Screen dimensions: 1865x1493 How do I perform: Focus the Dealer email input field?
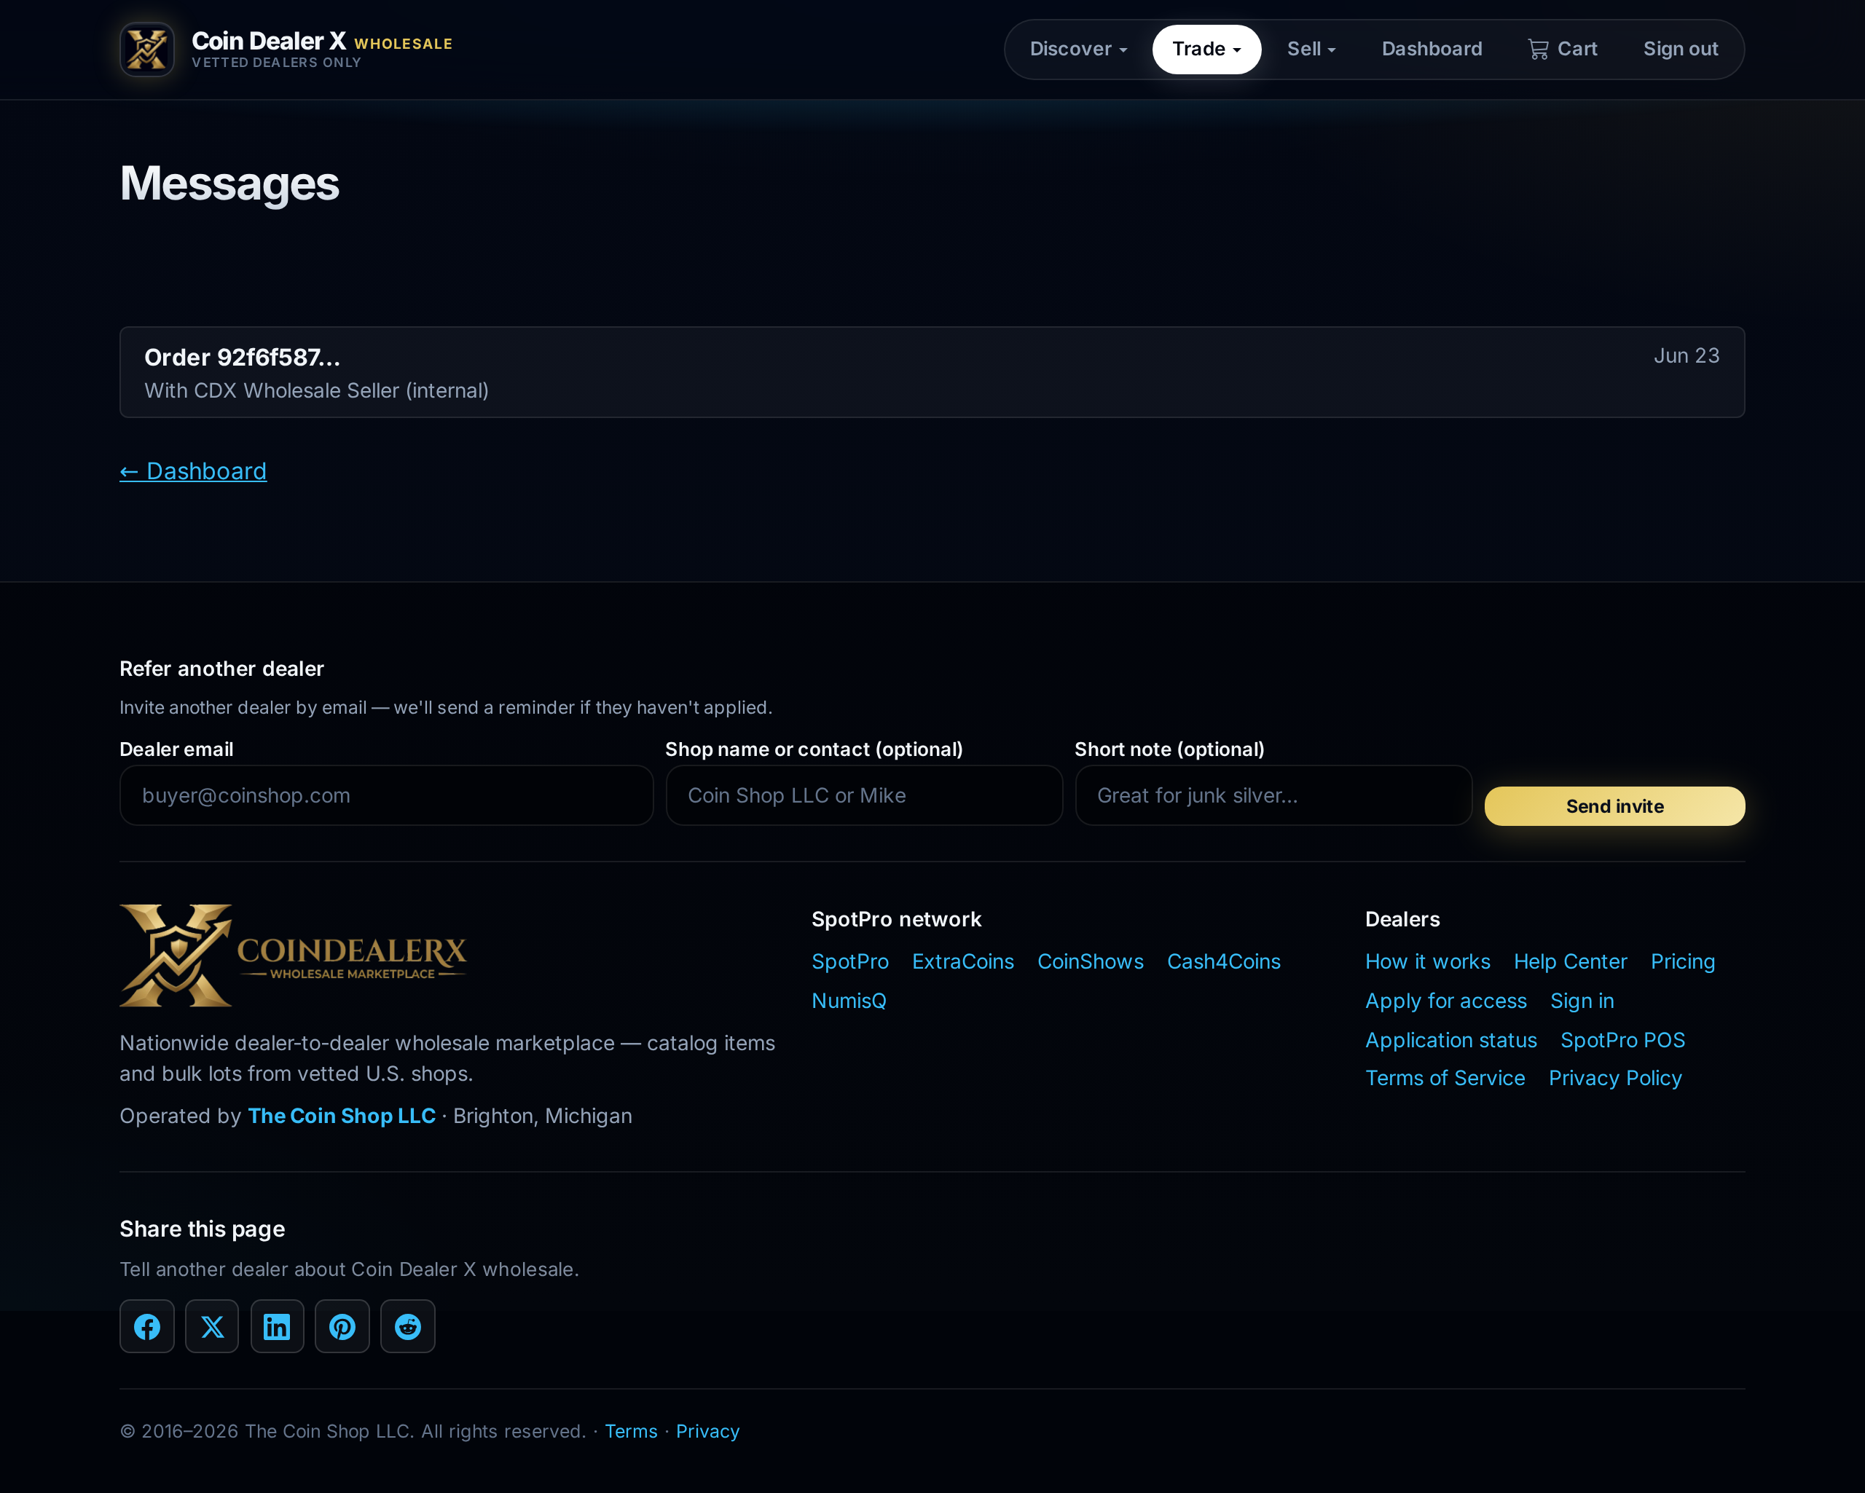(x=387, y=795)
